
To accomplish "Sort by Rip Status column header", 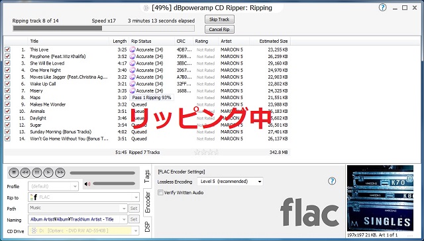I will (152, 41).
